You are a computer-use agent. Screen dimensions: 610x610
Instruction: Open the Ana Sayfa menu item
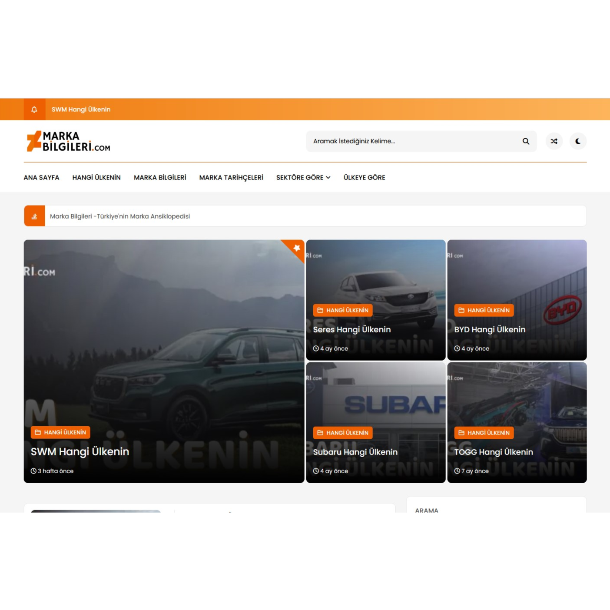[x=41, y=177]
